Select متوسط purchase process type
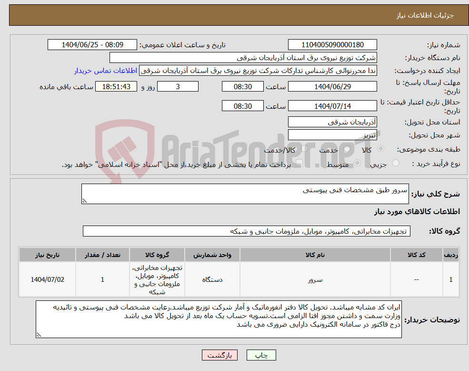The width and height of the screenshot is (469, 371). tap(359, 162)
